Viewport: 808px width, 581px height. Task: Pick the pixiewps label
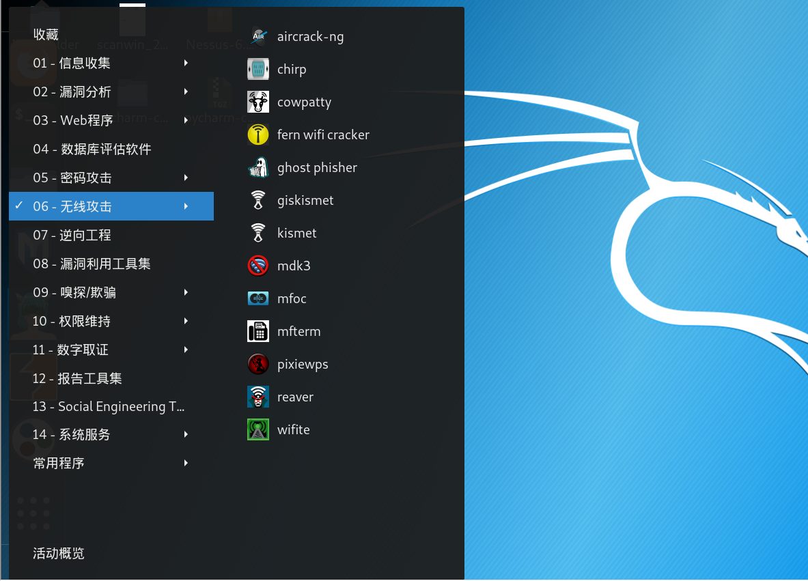click(303, 365)
